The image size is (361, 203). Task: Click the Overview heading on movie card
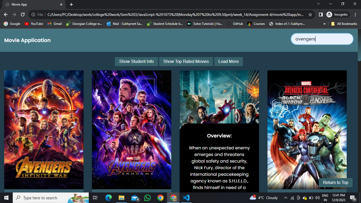click(x=219, y=136)
